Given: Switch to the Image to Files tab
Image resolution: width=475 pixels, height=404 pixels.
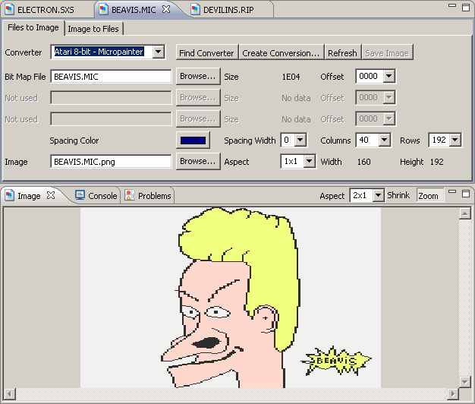Looking at the screenshot, I should pyautogui.click(x=94, y=29).
